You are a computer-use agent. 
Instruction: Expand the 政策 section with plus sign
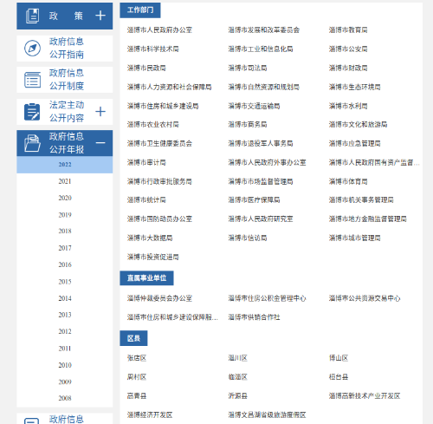point(100,16)
